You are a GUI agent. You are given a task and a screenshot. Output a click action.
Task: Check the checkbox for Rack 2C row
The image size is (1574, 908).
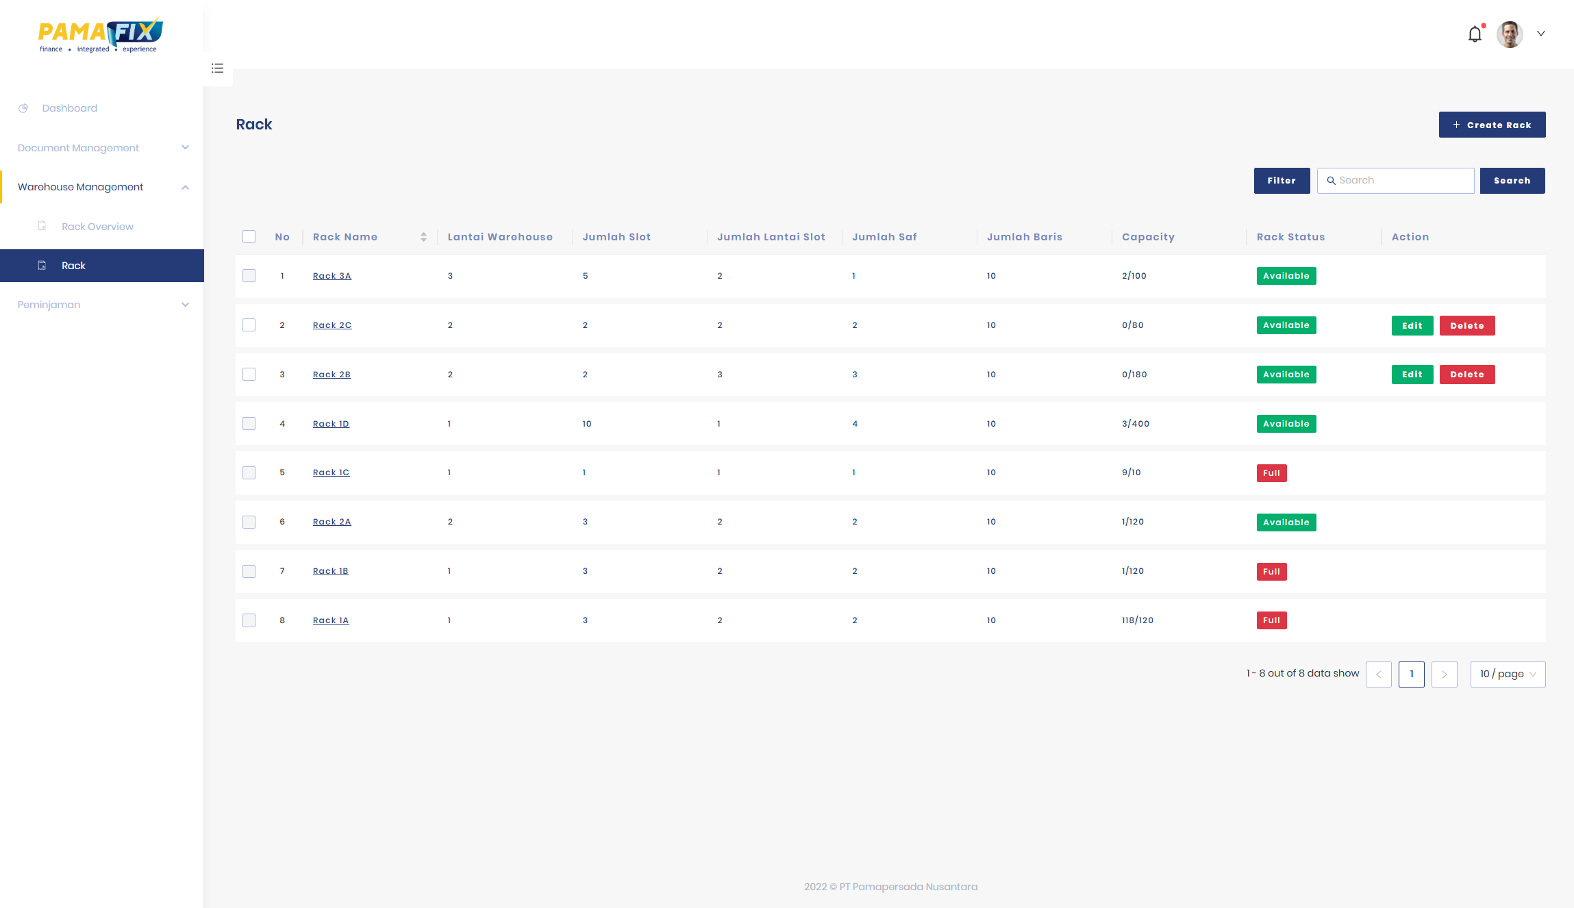click(249, 325)
